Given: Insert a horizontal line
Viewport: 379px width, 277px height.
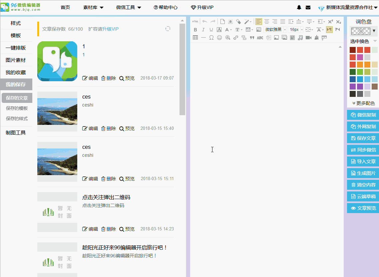Looking at the screenshot, I should click(x=203, y=38).
